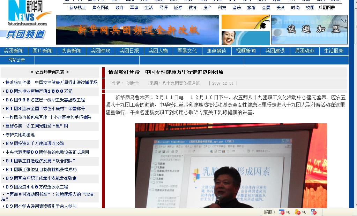The width and height of the screenshot is (357, 216).
Task: Click the blocked plugin icon in status bar
Action: [x=297, y=212]
